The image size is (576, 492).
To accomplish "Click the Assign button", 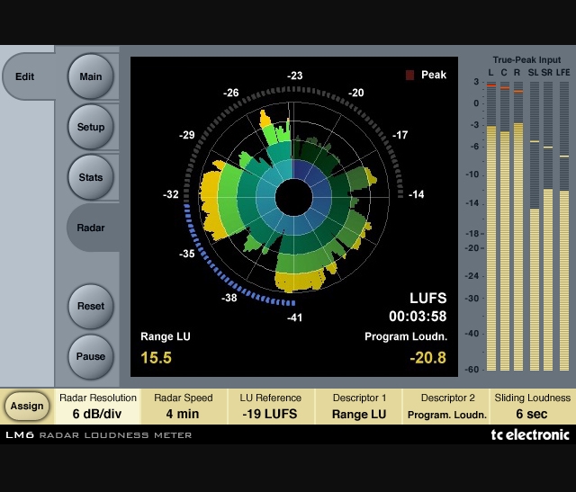I will (x=27, y=406).
